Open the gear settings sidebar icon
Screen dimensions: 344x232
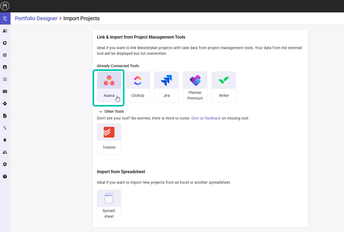pyautogui.click(x=5, y=164)
